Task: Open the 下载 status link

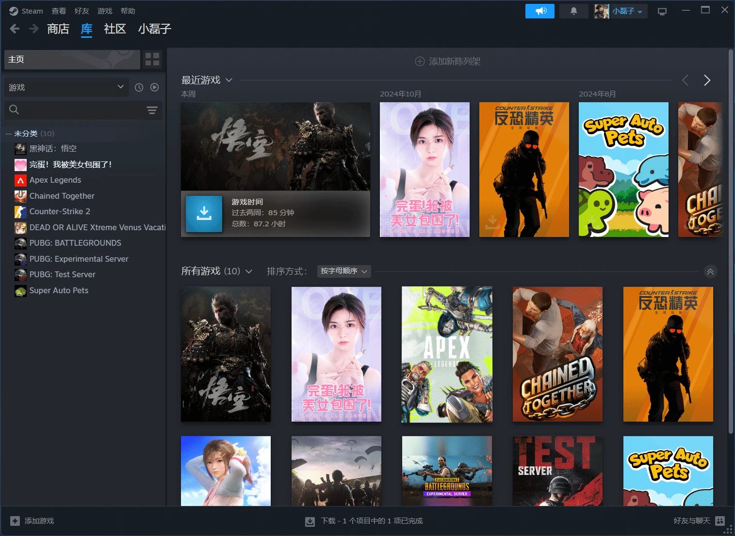Action: 372,521
